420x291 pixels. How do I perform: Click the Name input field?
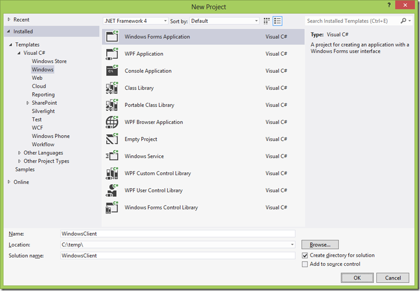click(178, 233)
